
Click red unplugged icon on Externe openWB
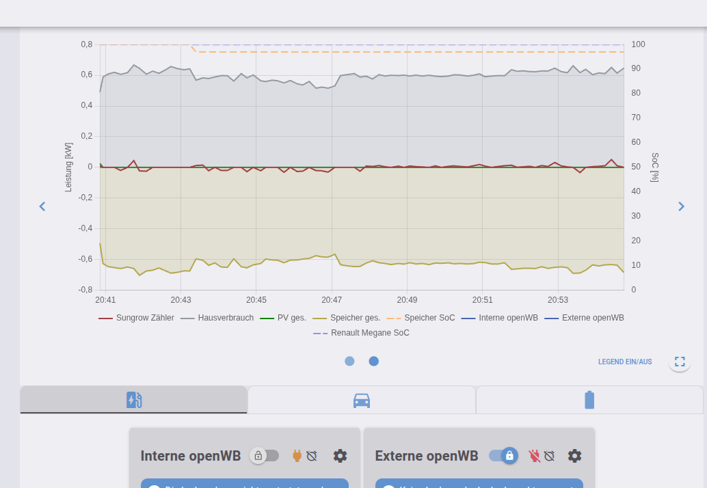point(534,456)
